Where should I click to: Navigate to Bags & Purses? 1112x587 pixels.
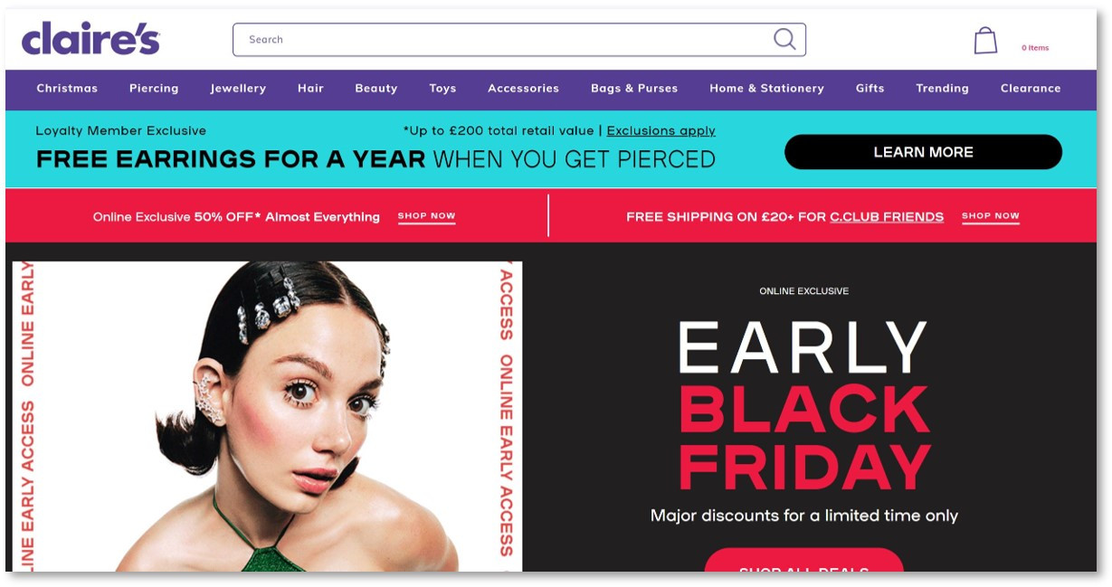tap(634, 89)
